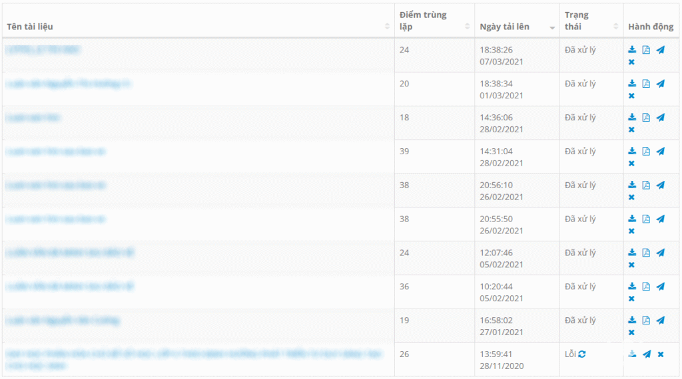Sort table by Trạng thái column

(x=576, y=21)
